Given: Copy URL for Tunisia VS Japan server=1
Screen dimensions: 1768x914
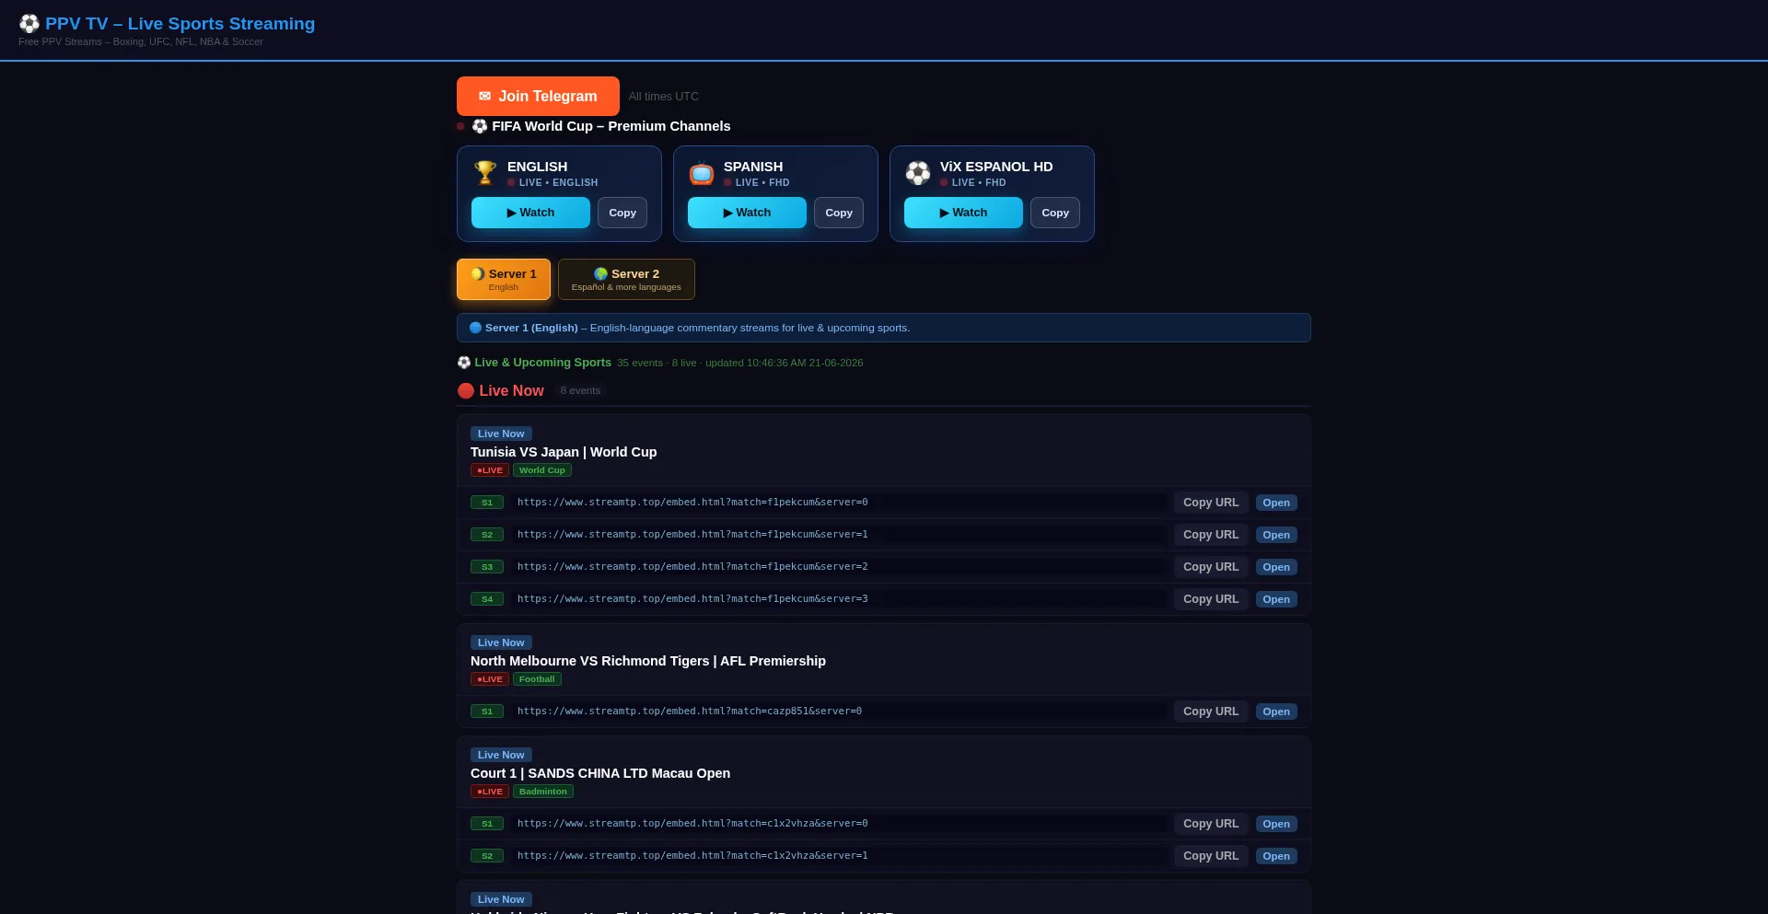Looking at the screenshot, I should (1211, 535).
